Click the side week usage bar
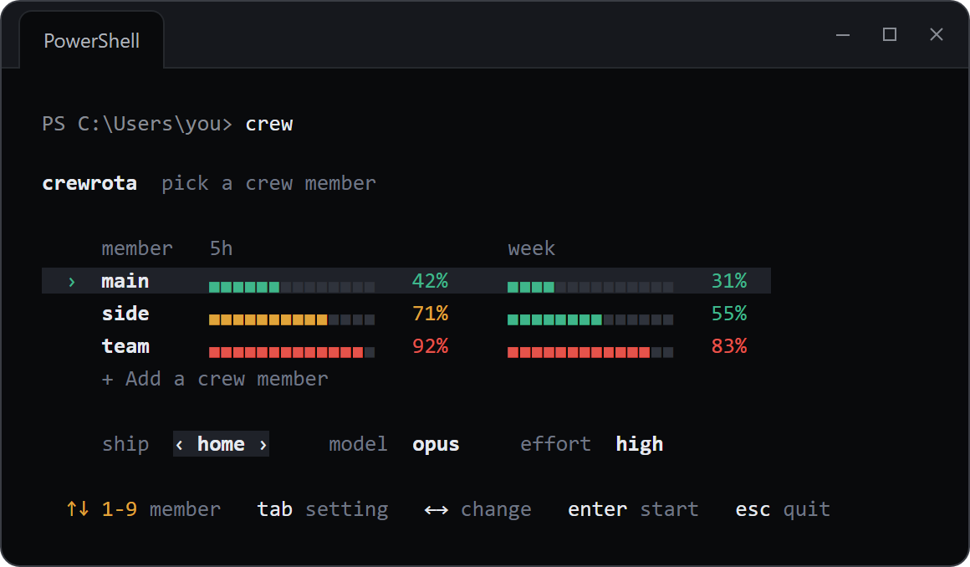The height and width of the screenshot is (567, 970). point(590,319)
